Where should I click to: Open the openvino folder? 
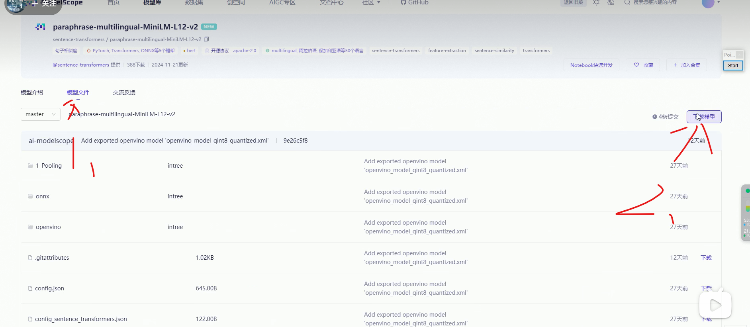pos(48,227)
